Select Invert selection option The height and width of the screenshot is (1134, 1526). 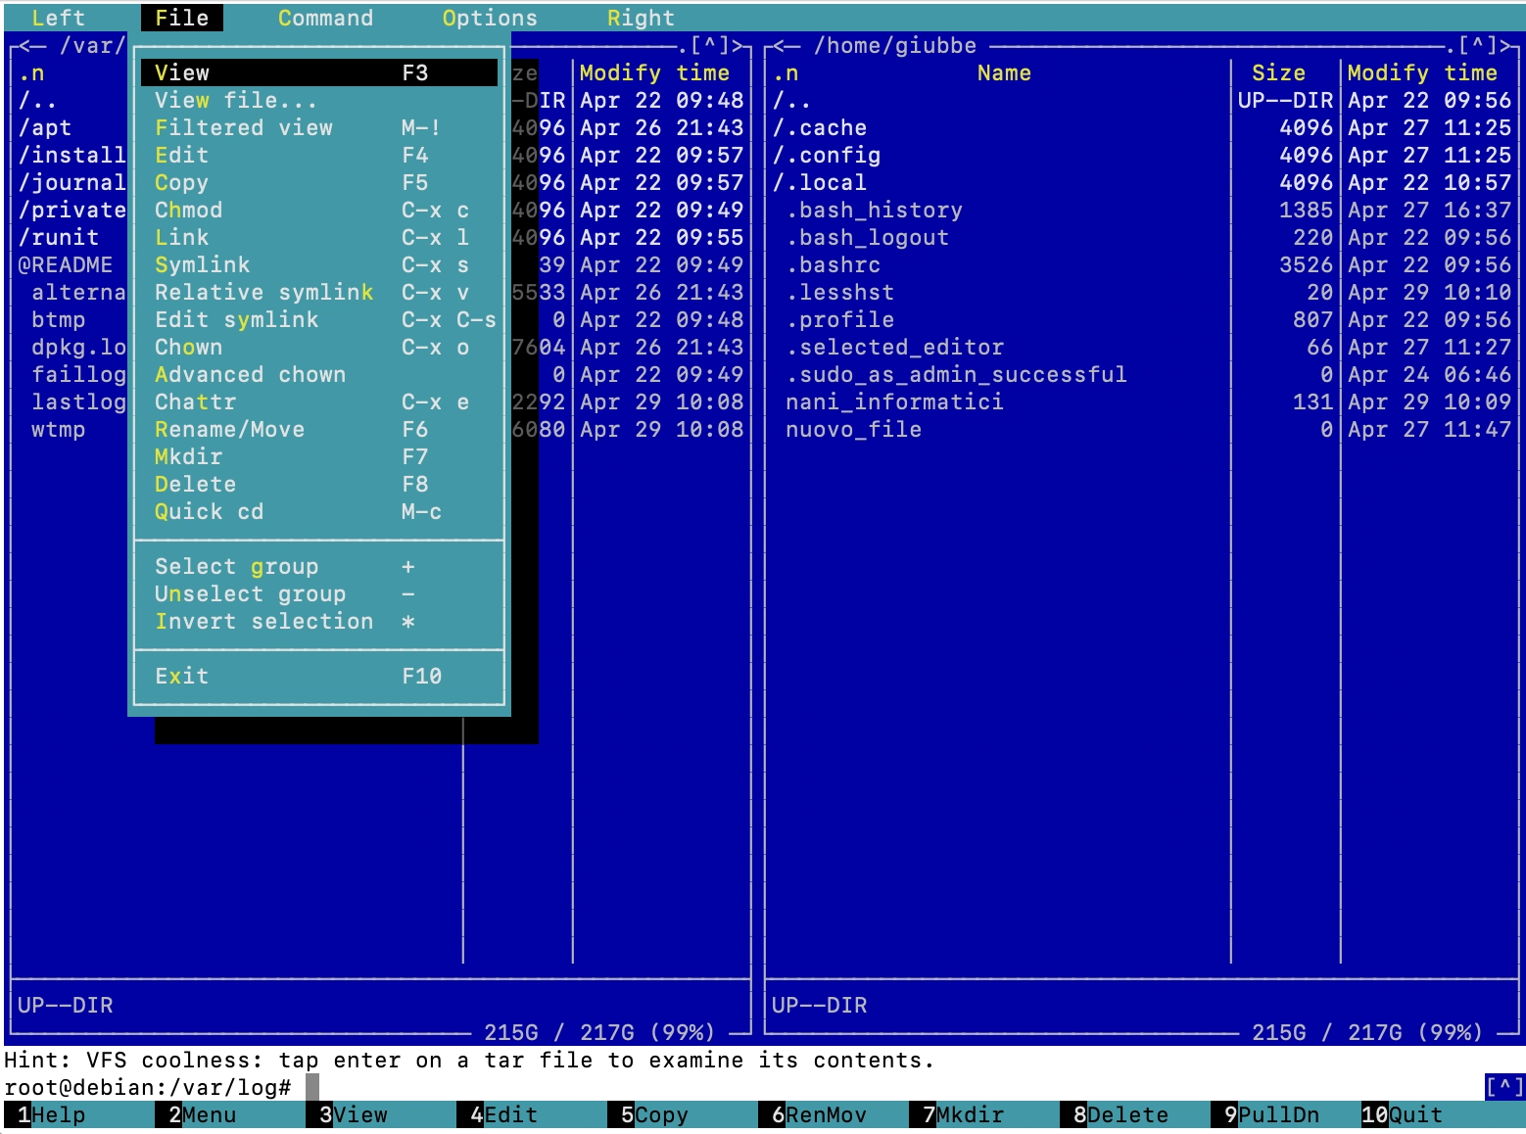[x=264, y=621]
